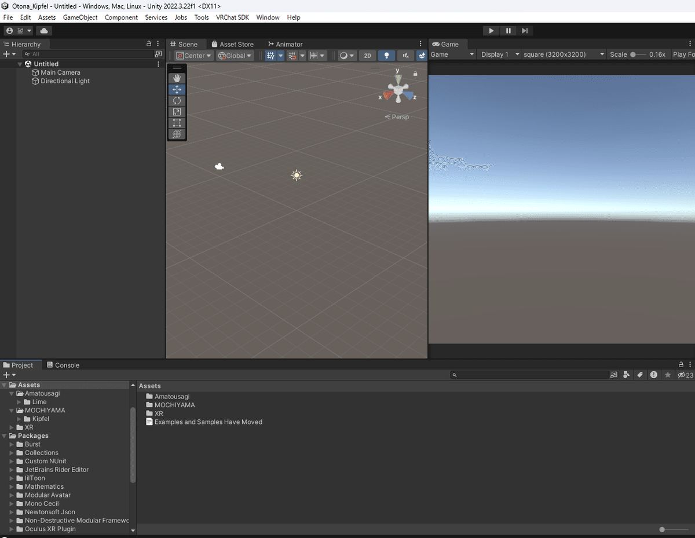Screen dimensions: 695x538
Task: Select the Scale tool in the toolbar
Action: [177, 111]
